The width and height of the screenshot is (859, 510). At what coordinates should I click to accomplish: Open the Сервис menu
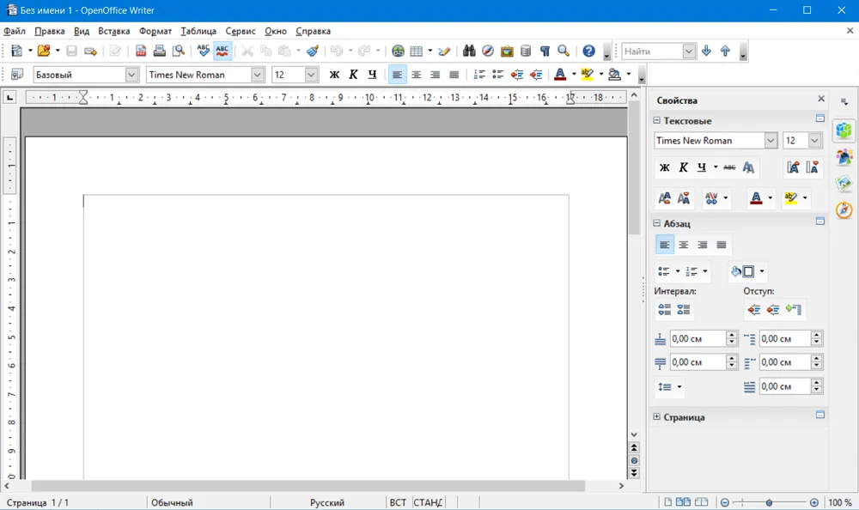[241, 31]
